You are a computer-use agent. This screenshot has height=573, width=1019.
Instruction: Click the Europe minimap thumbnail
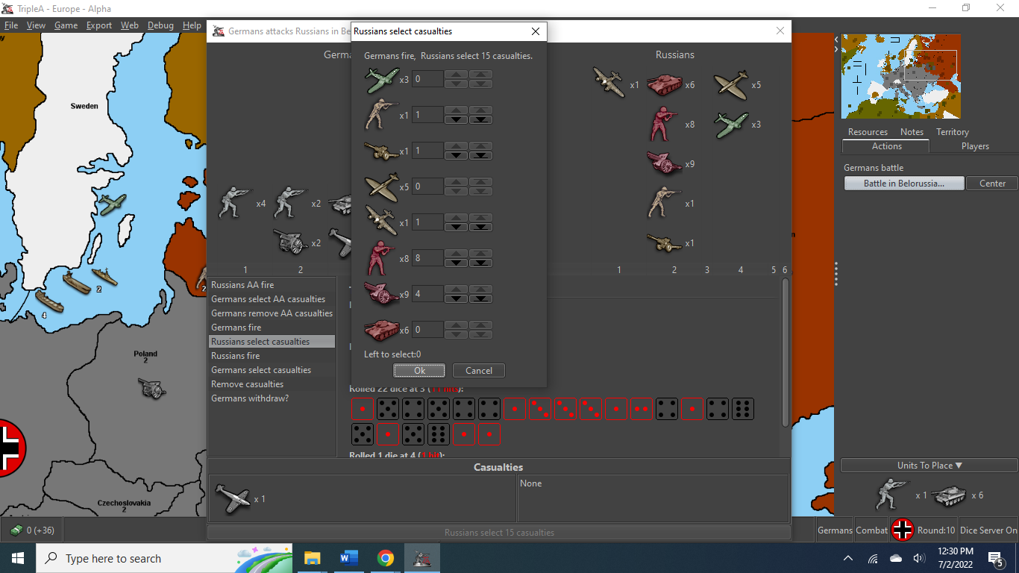pos(900,76)
